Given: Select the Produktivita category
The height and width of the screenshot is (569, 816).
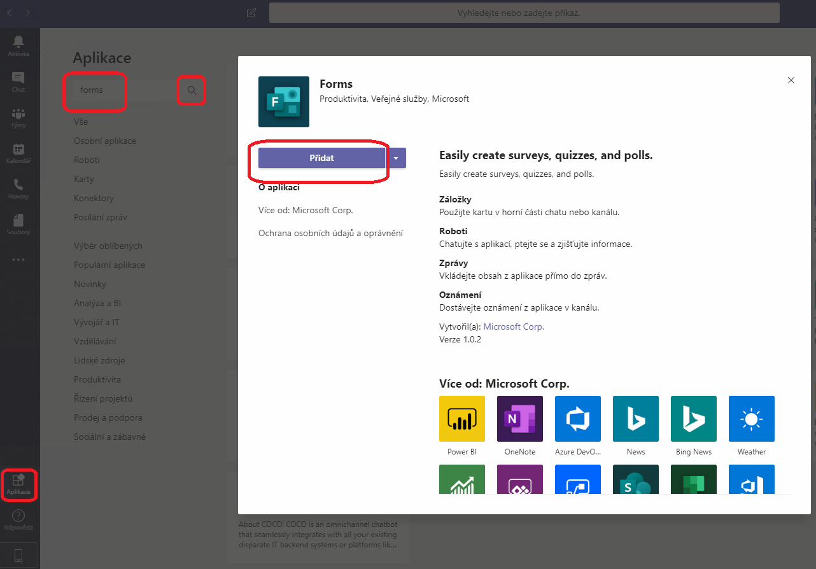Looking at the screenshot, I should 97,379.
